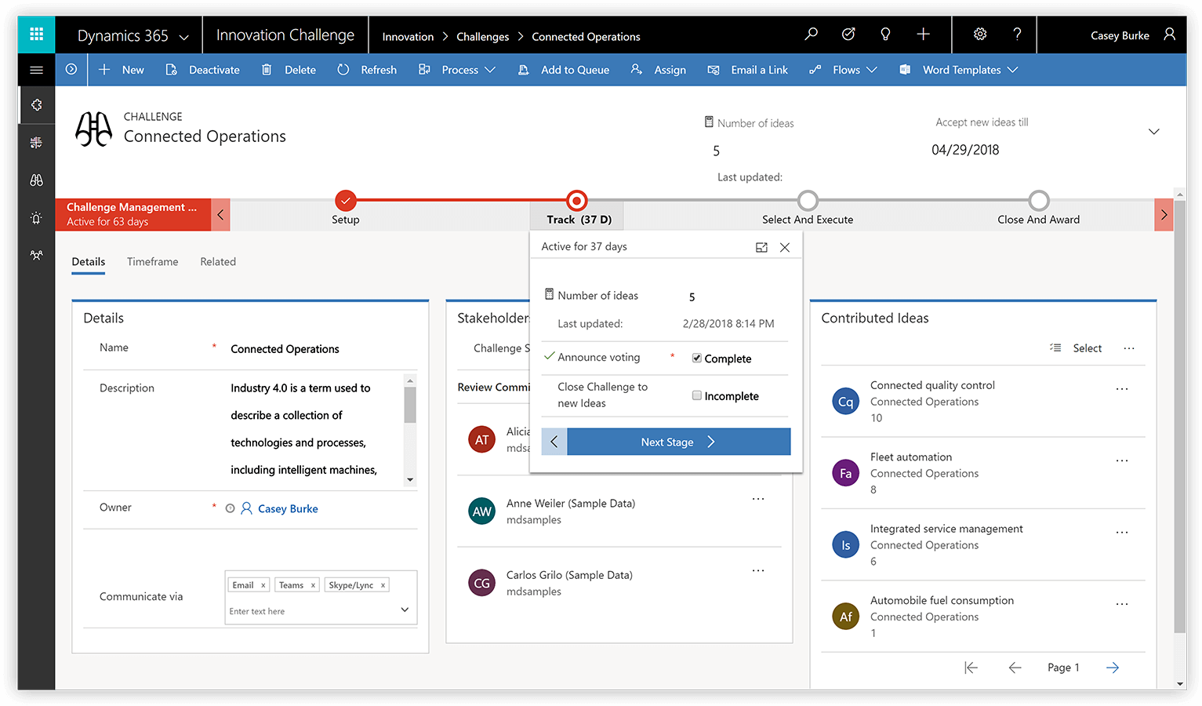Click the puzzle piece sidebar icon

click(36, 105)
